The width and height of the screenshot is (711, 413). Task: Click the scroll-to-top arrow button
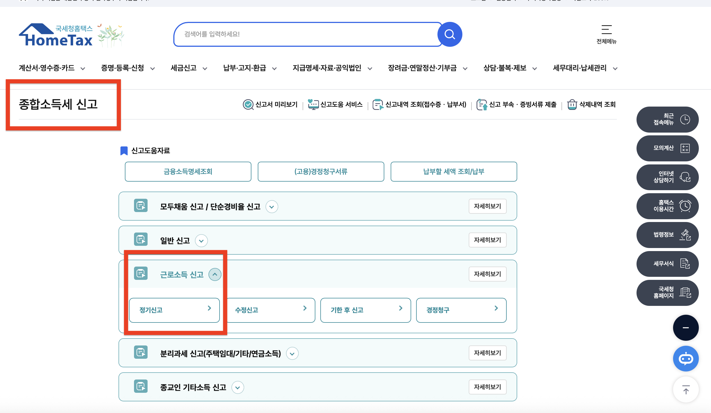[x=686, y=390]
